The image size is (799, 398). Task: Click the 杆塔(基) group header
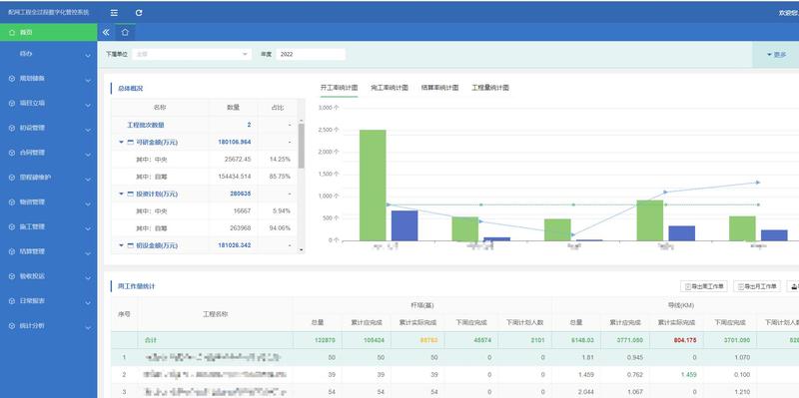pyautogui.click(x=422, y=305)
